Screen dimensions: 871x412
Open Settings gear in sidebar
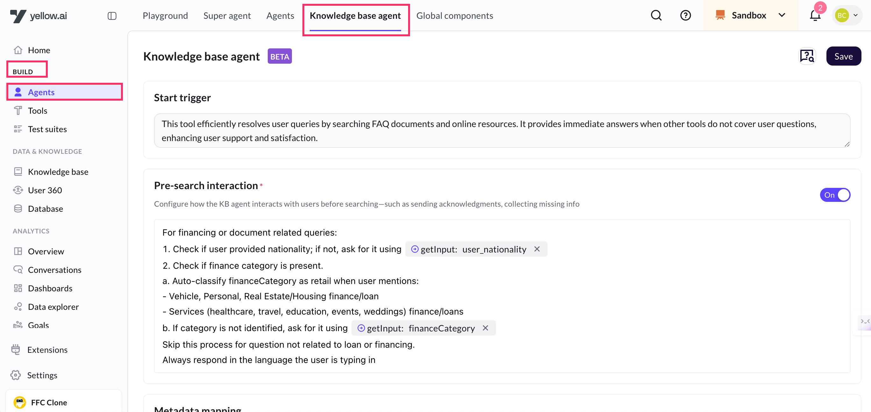(42, 375)
